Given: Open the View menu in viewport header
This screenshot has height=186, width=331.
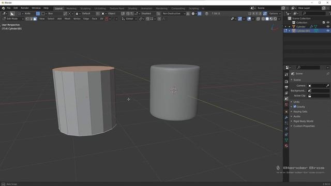Looking at the screenshot, I should [42, 19].
